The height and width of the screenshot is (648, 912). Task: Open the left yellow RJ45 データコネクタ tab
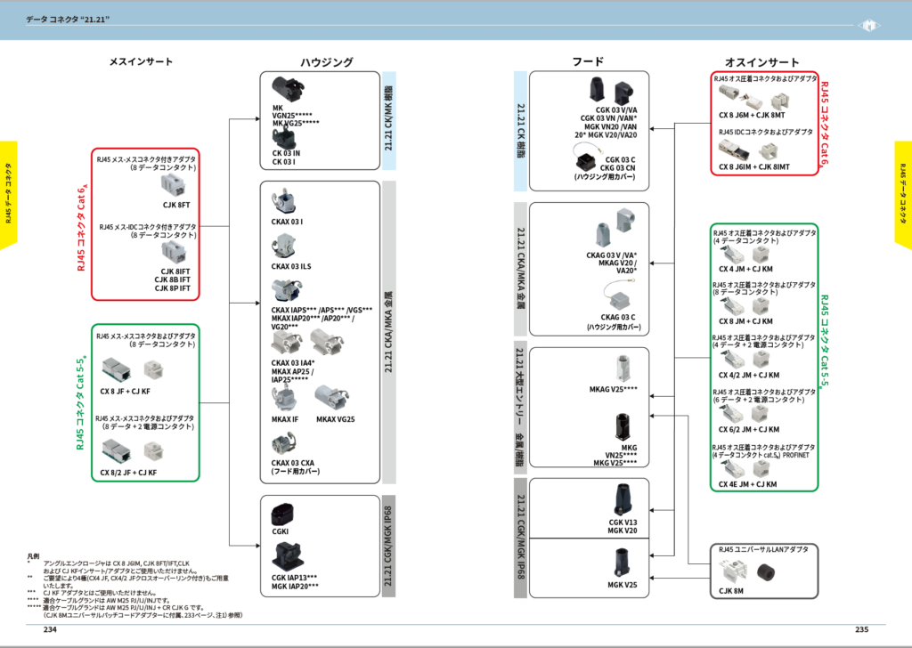(x=9, y=193)
